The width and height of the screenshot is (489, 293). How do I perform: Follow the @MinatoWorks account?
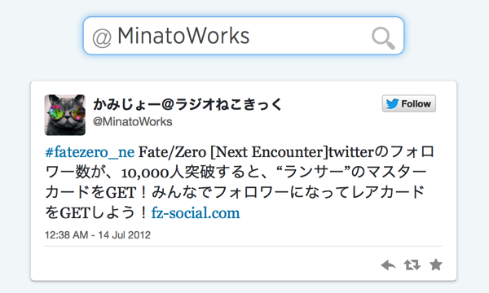click(x=409, y=103)
